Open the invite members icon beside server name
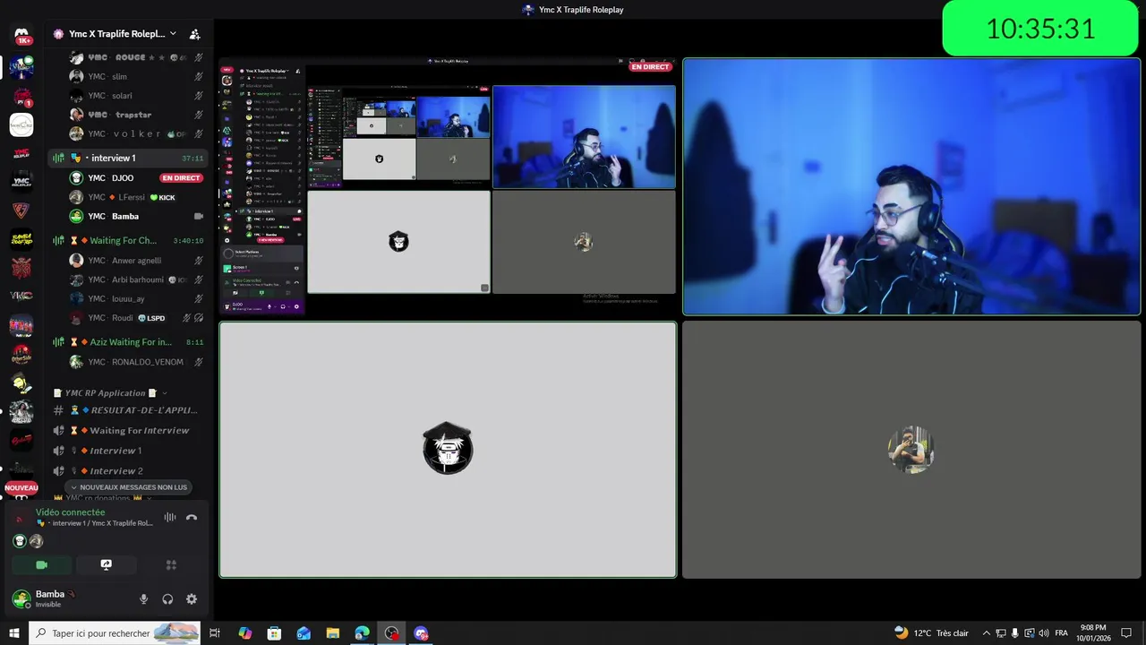The image size is (1146, 645). [195, 34]
